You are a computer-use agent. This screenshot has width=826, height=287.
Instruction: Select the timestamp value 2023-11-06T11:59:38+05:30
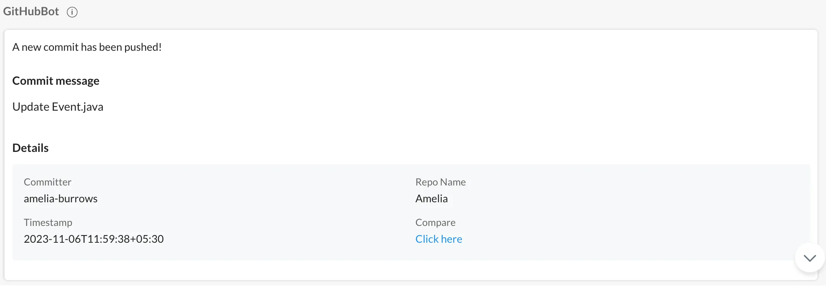tap(94, 239)
